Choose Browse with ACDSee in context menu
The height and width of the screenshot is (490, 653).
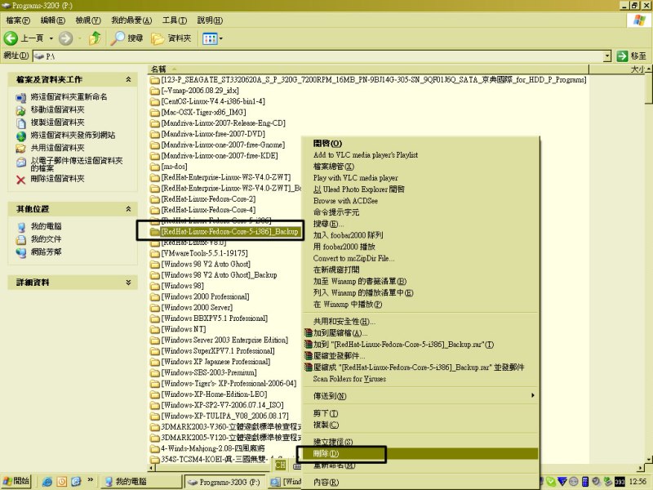click(420, 201)
